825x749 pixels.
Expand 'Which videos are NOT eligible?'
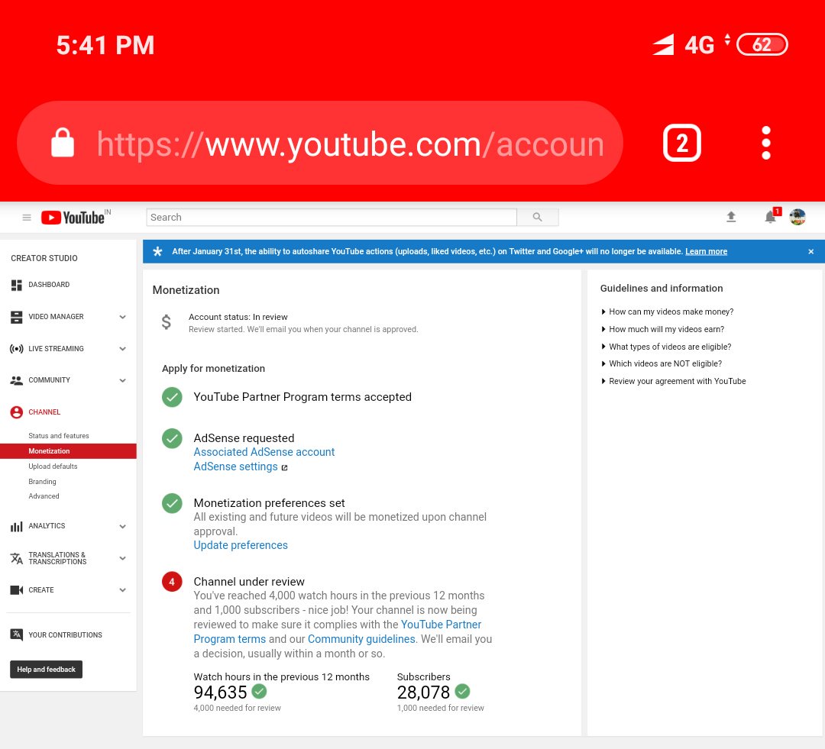coord(662,364)
